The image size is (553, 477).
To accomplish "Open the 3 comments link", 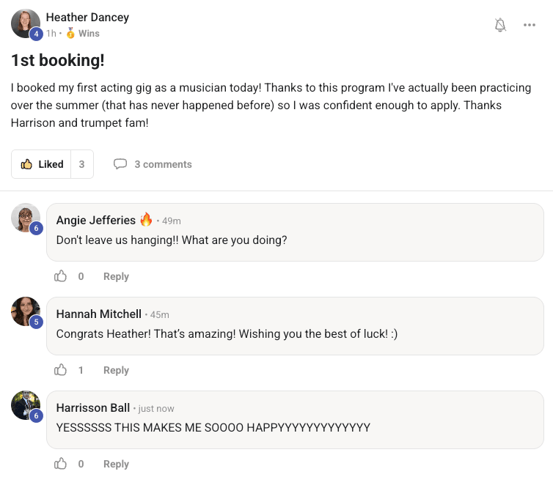I will coord(163,164).
